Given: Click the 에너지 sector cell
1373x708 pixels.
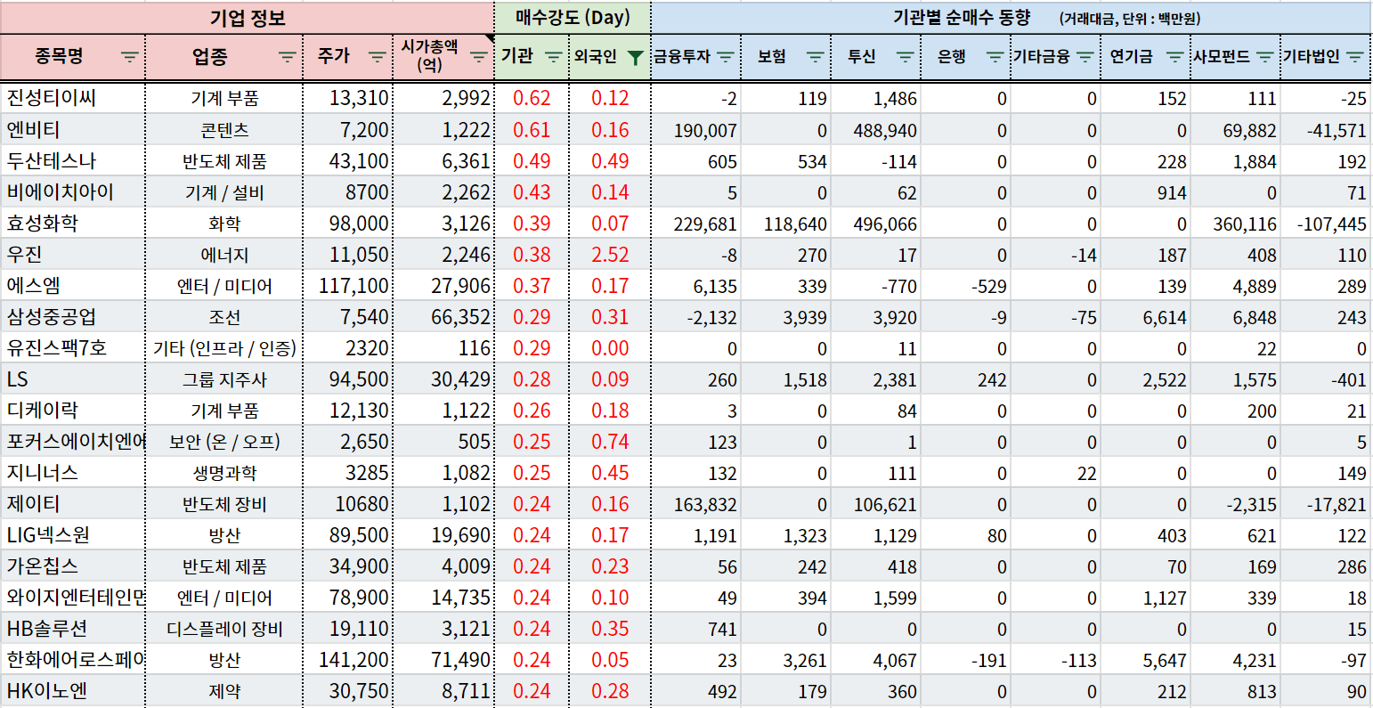Looking at the screenshot, I should click(x=224, y=254).
